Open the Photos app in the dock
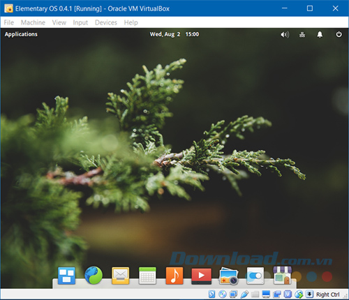Image resolution: width=349 pixels, height=300 pixels. pyautogui.click(x=228, y=276)
